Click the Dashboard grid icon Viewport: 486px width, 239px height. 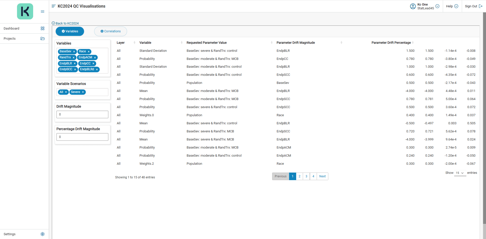[43, 29]
